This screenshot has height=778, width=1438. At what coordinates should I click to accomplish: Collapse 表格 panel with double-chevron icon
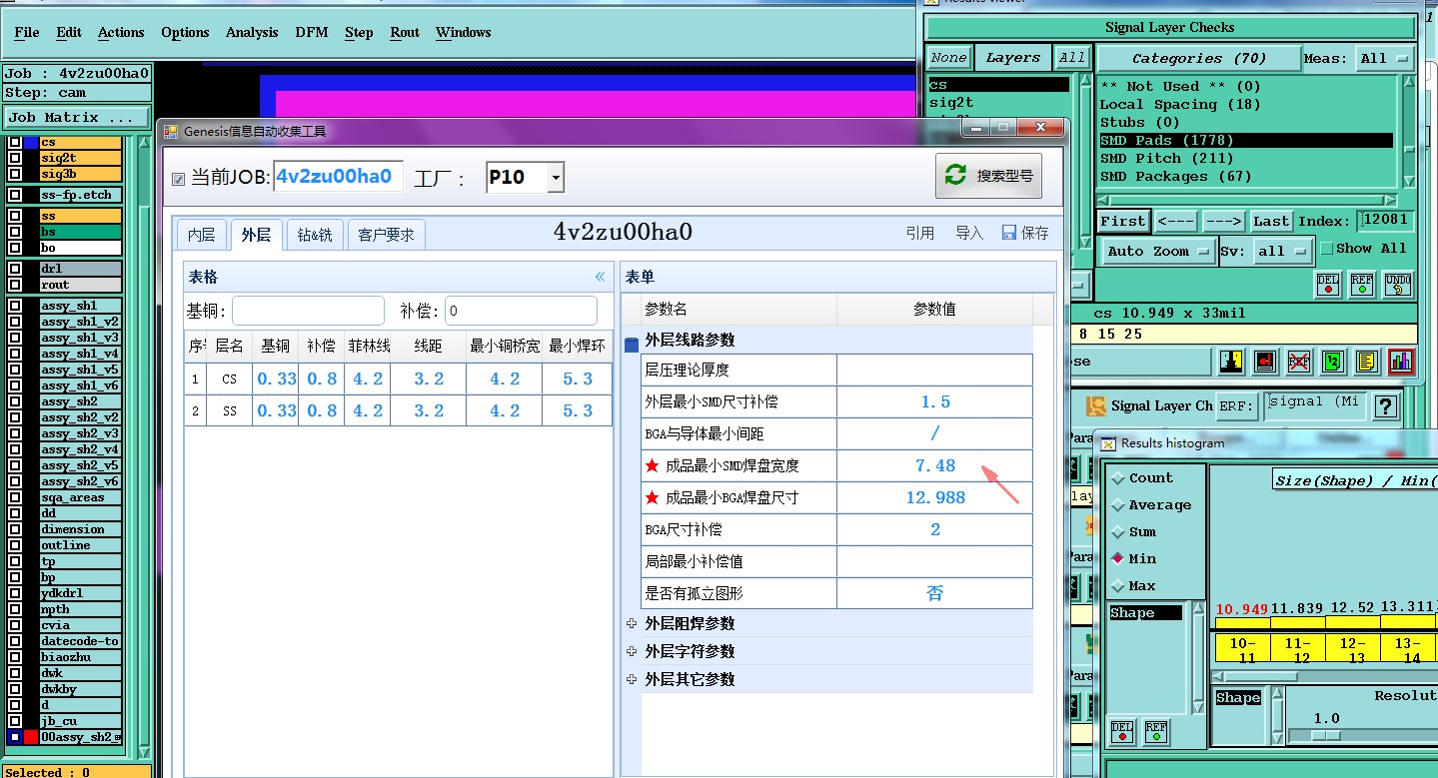pyautogui.click(x=601, y=277)
